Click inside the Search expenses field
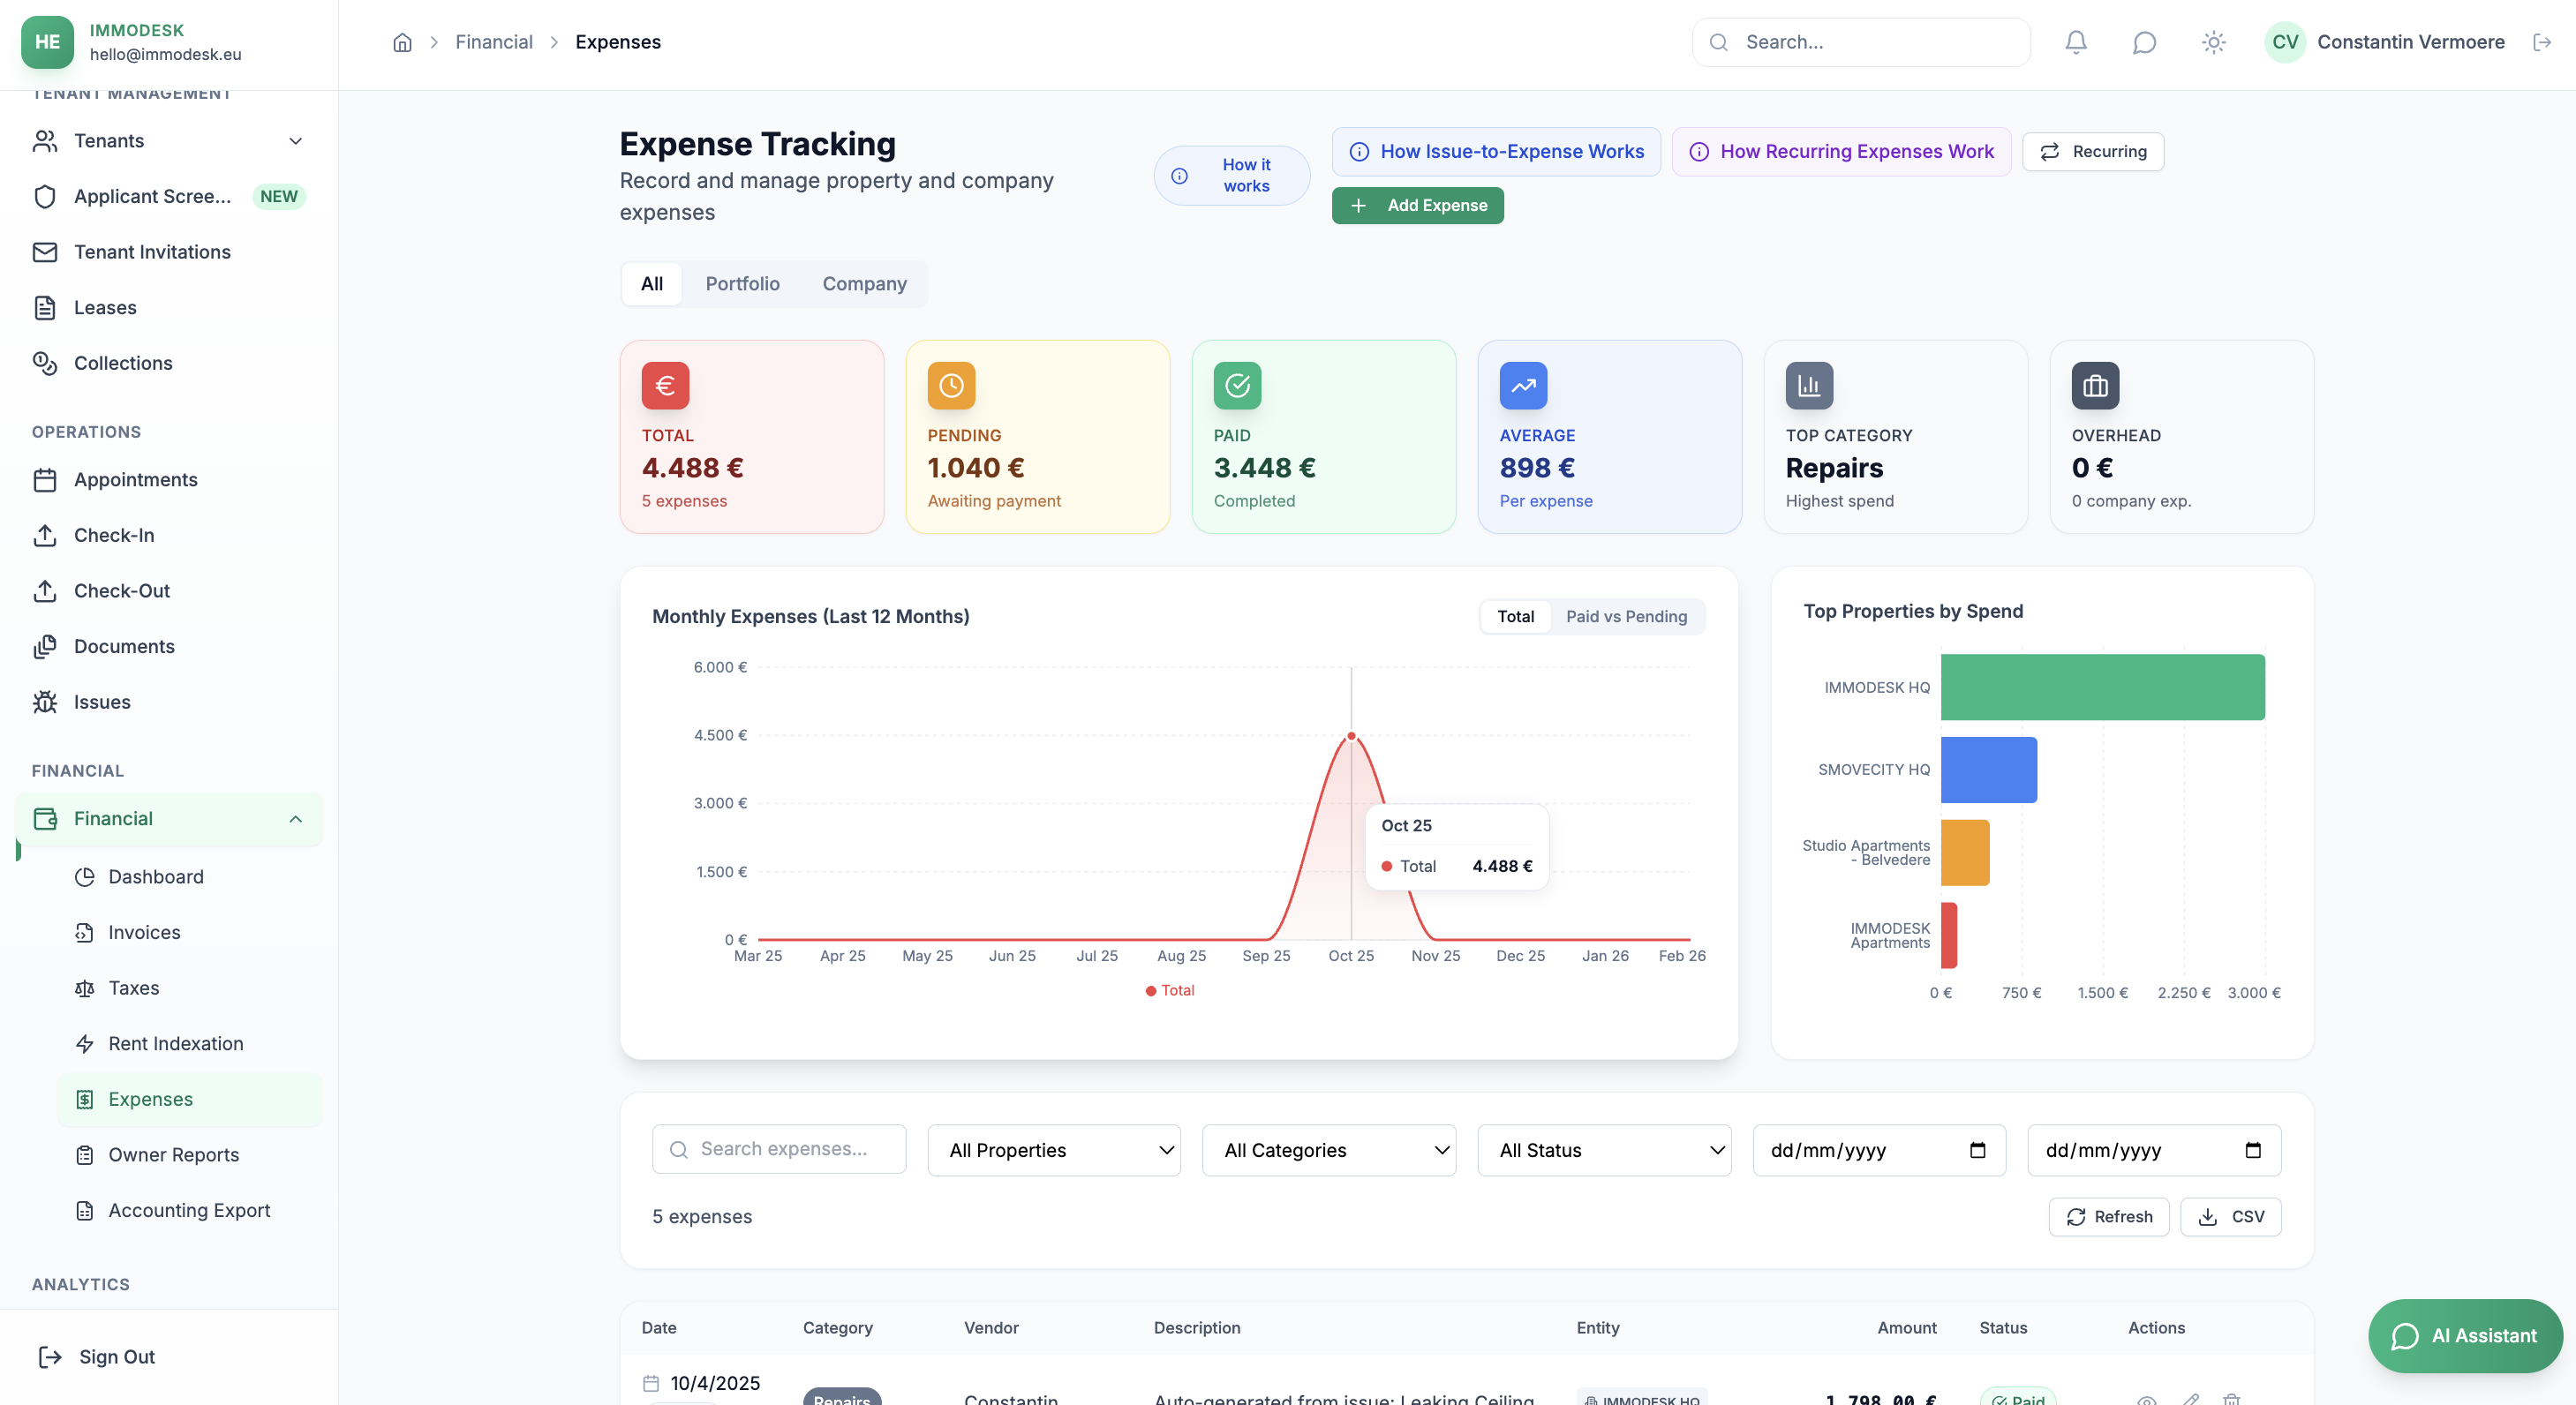 coord(790,1149)
